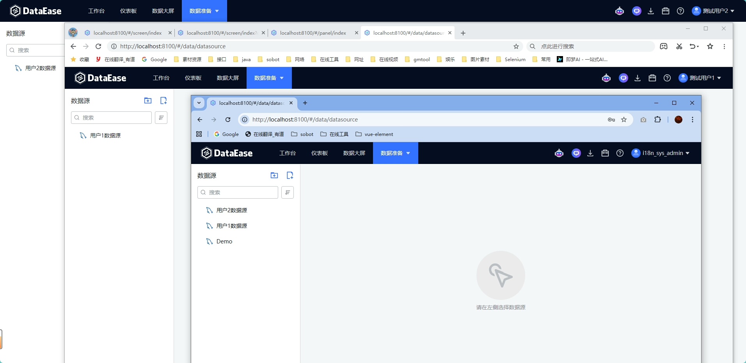Close the panel/index tab in the middle browser

[x=356, y=33]
